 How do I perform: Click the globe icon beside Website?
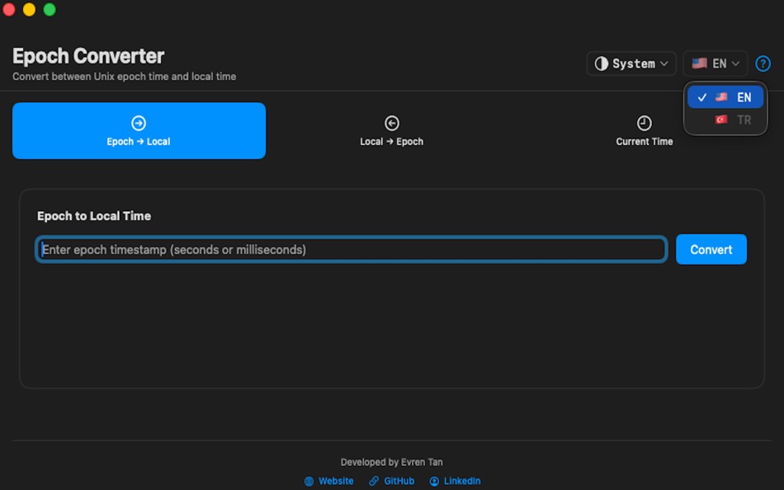[x=309, y=481]
